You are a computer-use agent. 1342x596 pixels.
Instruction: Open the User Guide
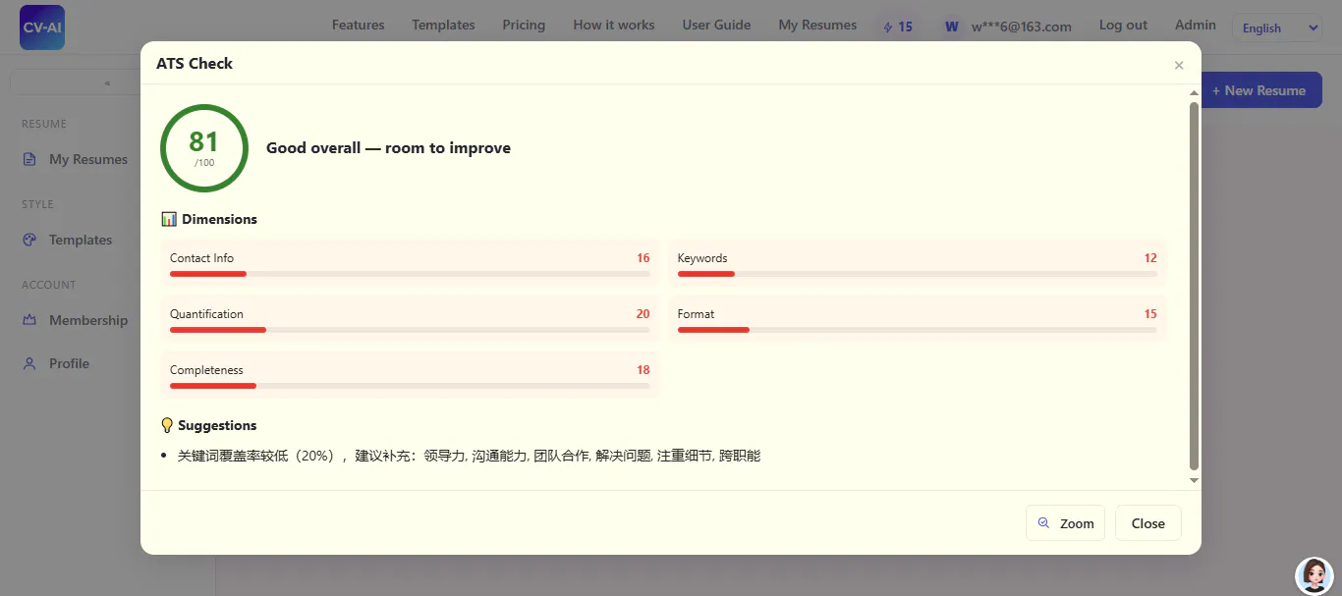pos(716,25)
